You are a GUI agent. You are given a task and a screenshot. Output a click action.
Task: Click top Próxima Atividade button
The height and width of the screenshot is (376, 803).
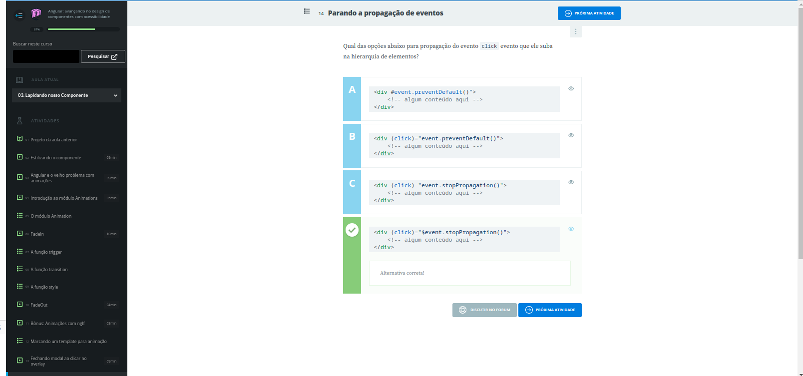589,13
